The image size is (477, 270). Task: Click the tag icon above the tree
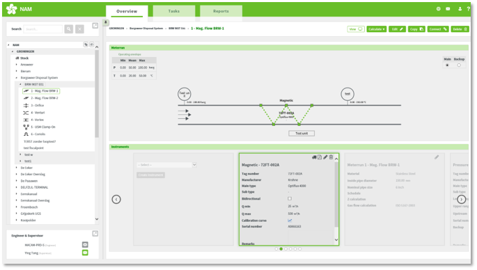[86, 45]
